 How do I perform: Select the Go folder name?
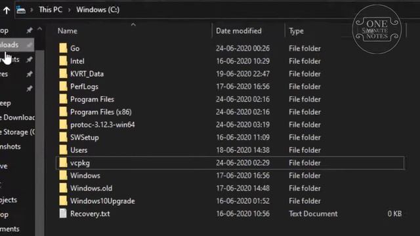pos(75,49)
